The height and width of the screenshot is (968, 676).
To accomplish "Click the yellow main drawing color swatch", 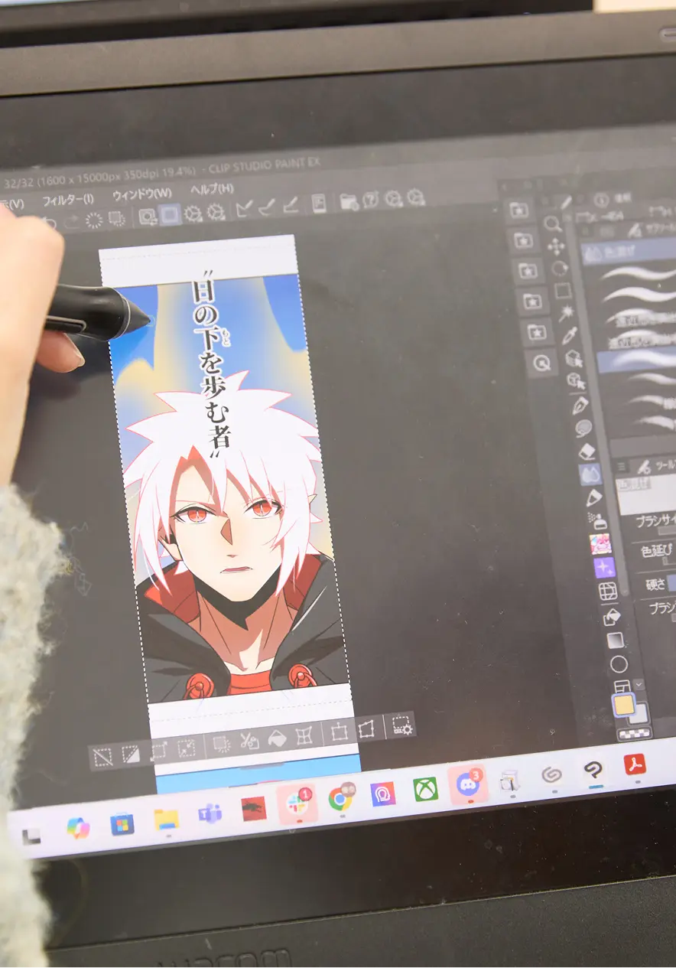I will coord(624,705).
